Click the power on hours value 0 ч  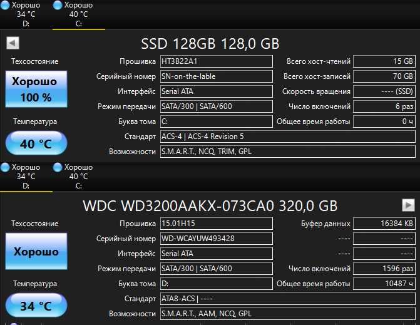tap(384, 121)
